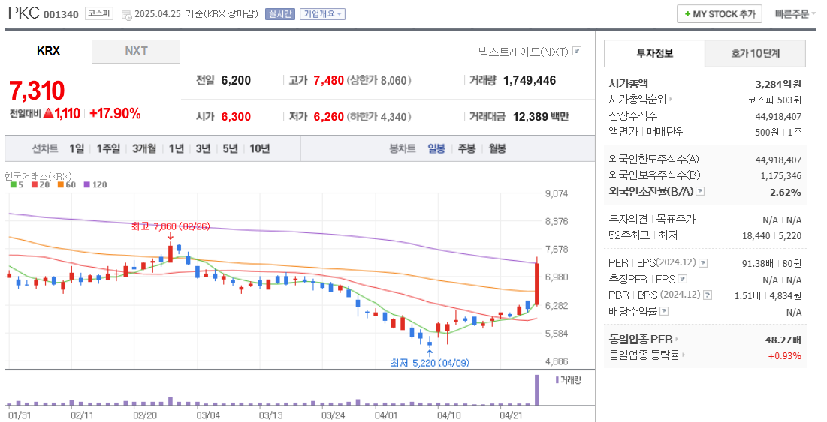The width and height of the screenshot is (827, 422).
Task: Click the 코스피 market badge
Action: coord(99,13)
